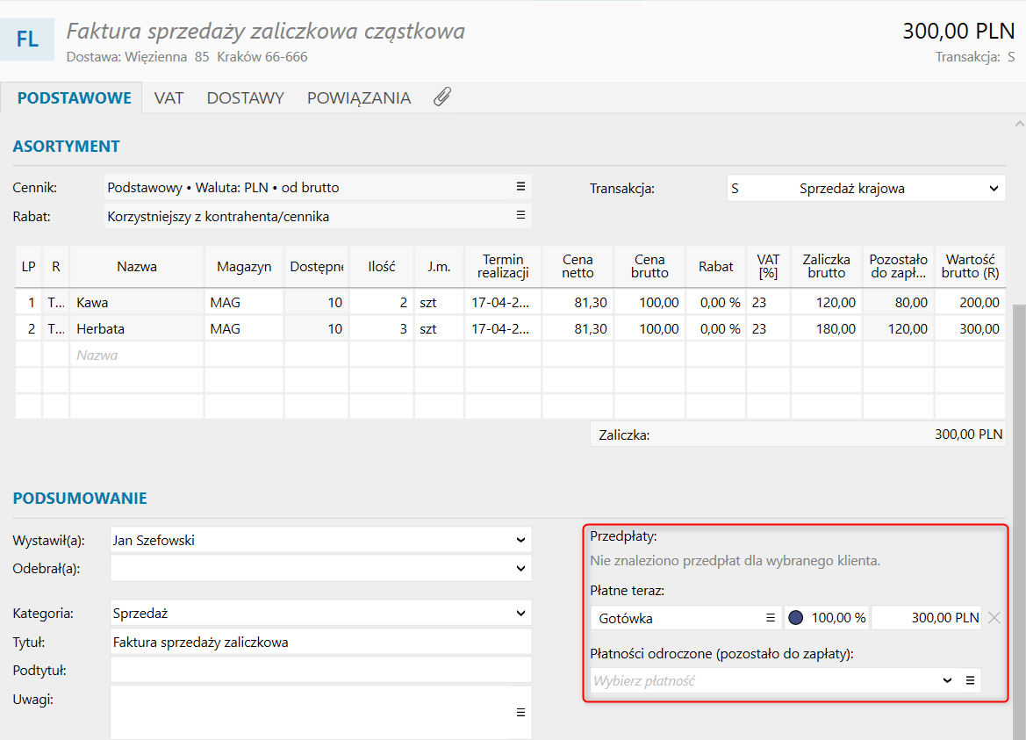This screenshot has width=1026, height=740.
Task: Open the Cennik list menu icon
Action: [x=520, y=187]
